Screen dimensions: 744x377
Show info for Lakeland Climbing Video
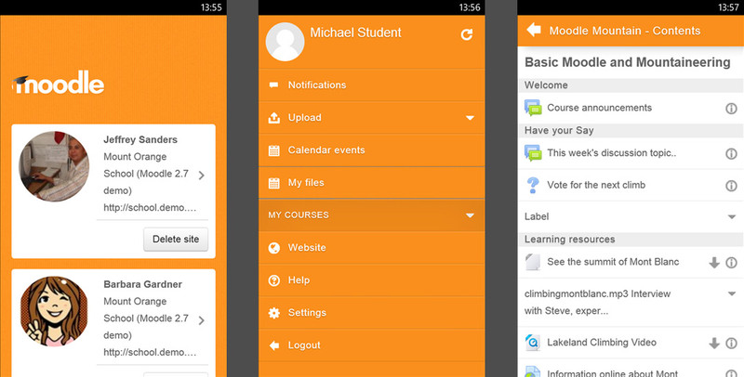click(x=731, y=343)
